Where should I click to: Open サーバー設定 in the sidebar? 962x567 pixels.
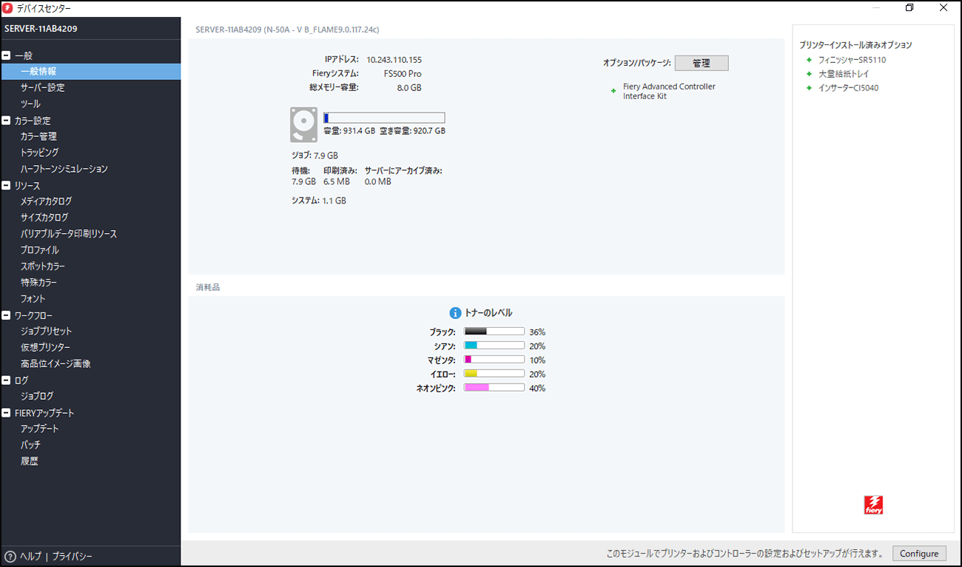pyautogui.click(x=42, y=88)
